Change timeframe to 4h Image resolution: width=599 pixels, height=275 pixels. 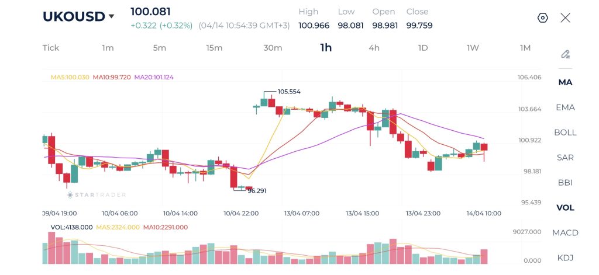374,48
